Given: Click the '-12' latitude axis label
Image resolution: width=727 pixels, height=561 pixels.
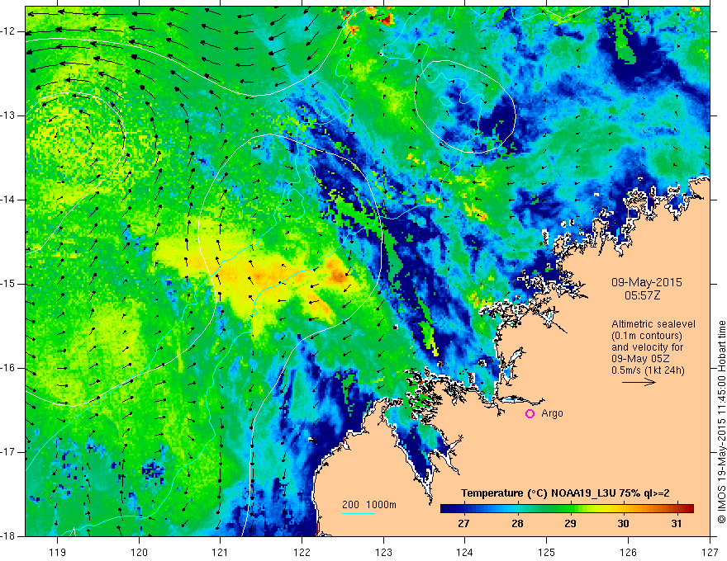Looking at the screenshot, I should (x=8, y=31).
